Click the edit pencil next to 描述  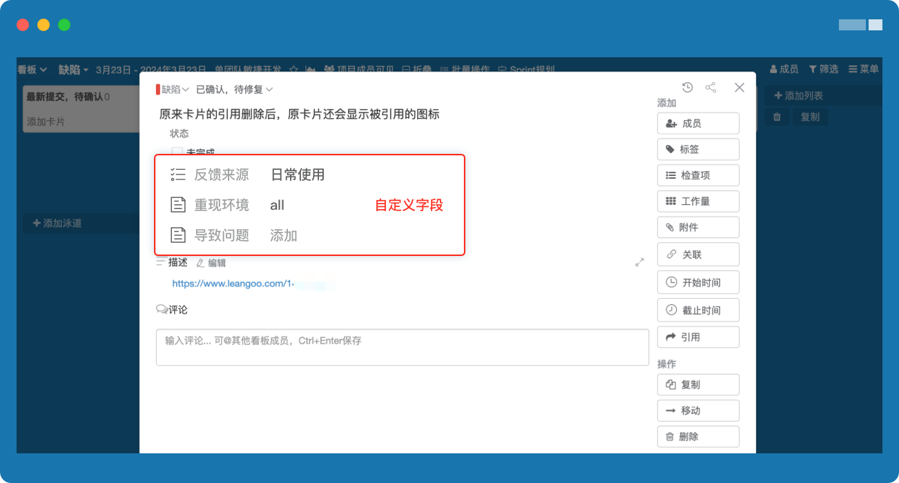pyautogui.click(x=211, y=263)
